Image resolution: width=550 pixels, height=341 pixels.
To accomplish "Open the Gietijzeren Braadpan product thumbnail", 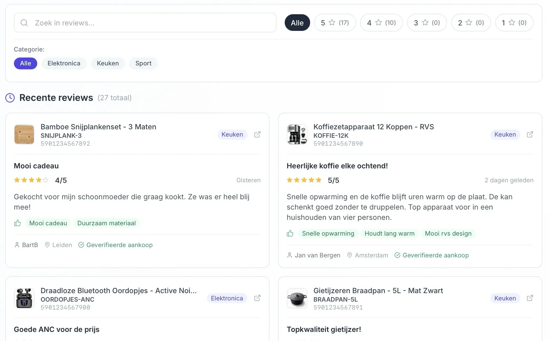I will 297,298.
